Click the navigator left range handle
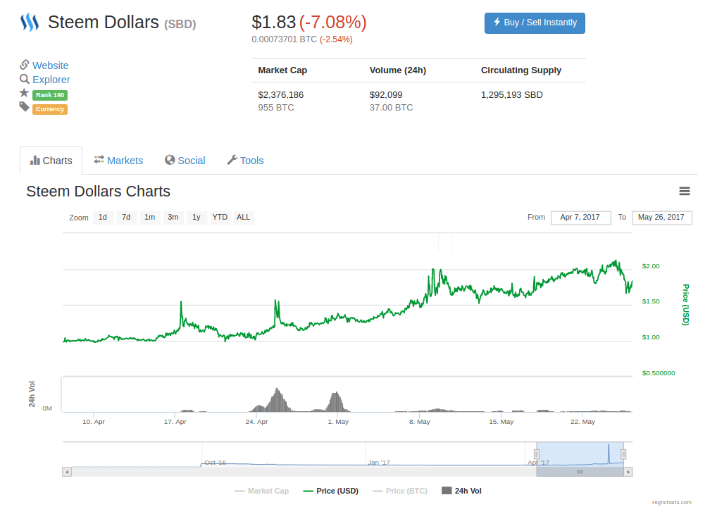 [x=537, y=454]
